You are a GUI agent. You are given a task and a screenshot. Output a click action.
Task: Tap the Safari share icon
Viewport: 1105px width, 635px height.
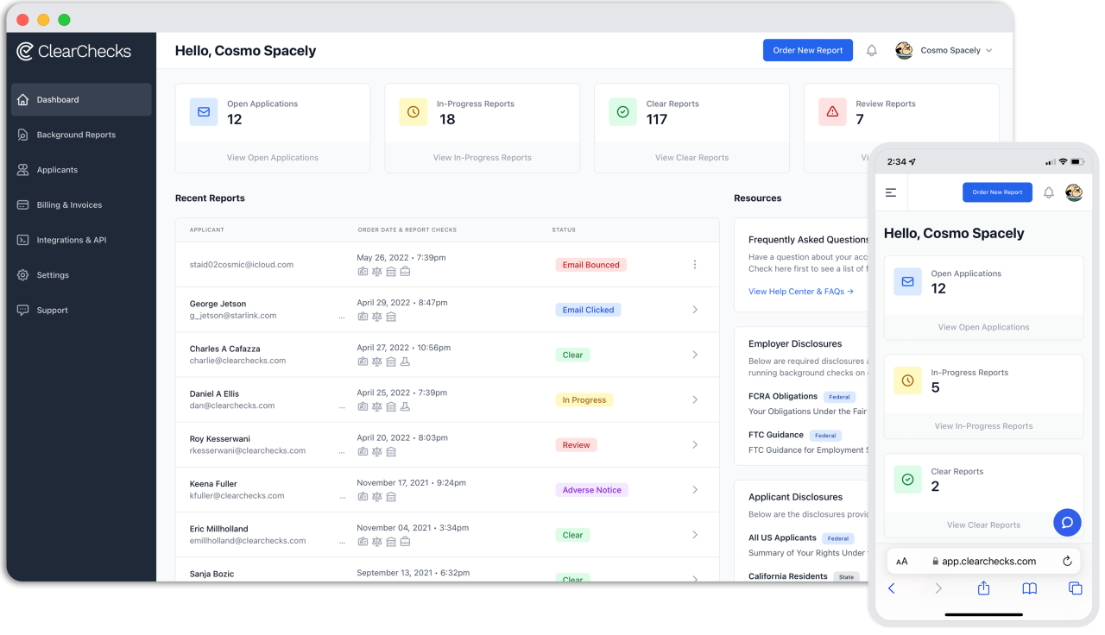coord(983,588)
